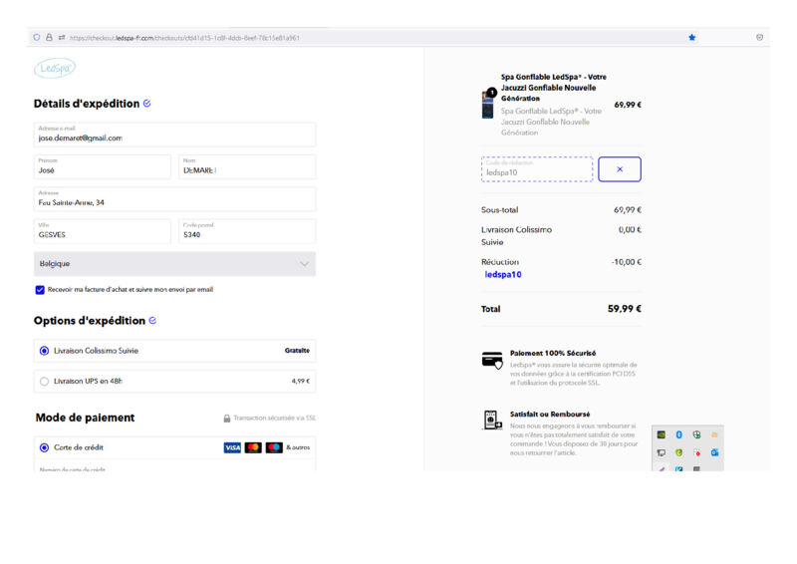This screenshot has width=797, height=564.
Task: Click the Maestro card logo
Action: (x=274, y=447)
